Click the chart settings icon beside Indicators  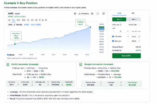92,14
